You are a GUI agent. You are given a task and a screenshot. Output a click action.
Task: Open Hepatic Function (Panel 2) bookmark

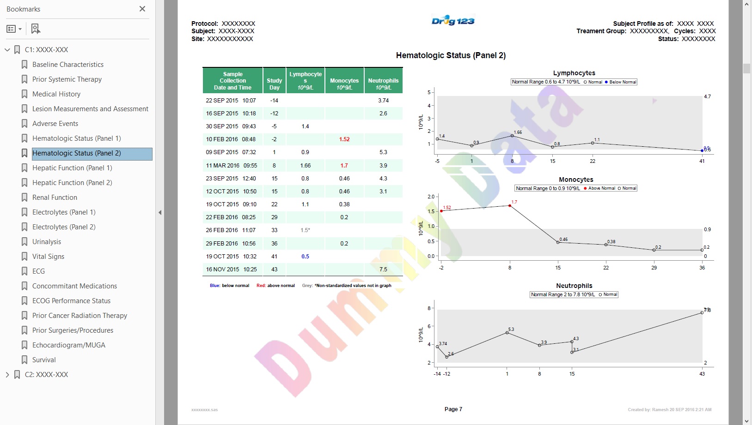pyautogui.click(x=72, y=183)
